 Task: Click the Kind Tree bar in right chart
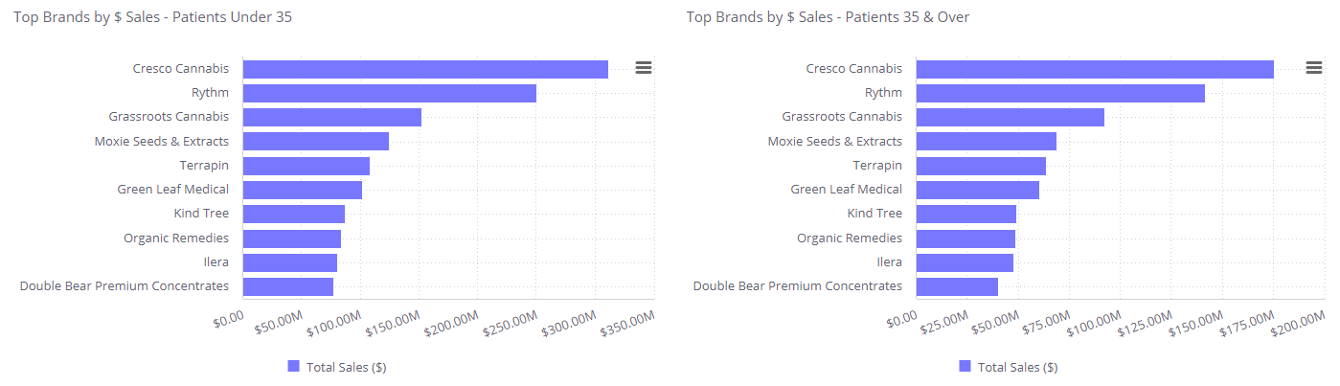(965, 214)
